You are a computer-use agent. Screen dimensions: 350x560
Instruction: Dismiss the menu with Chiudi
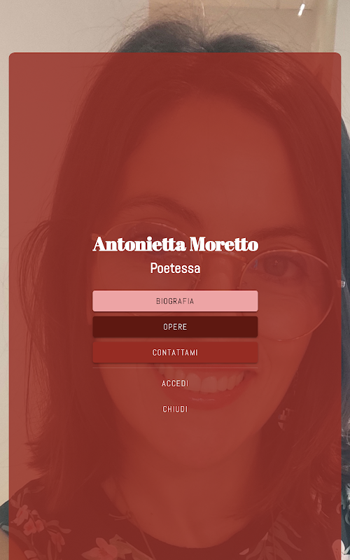pyautogui.click(x=175, y=409)
